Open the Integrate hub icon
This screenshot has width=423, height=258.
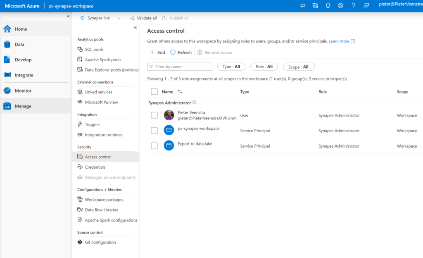click(x=7, y=75)
